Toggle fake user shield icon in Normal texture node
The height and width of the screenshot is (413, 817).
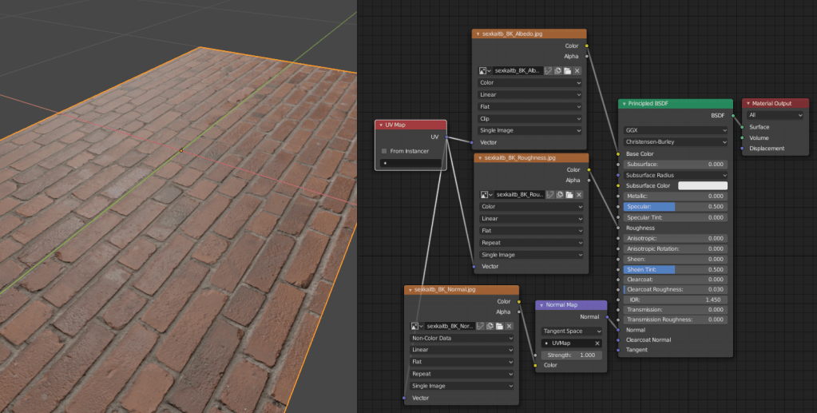(x=481, y=326)
